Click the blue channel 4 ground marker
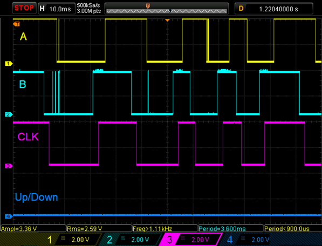Viewport: 322px width, 246px height. tap(9, 216)
